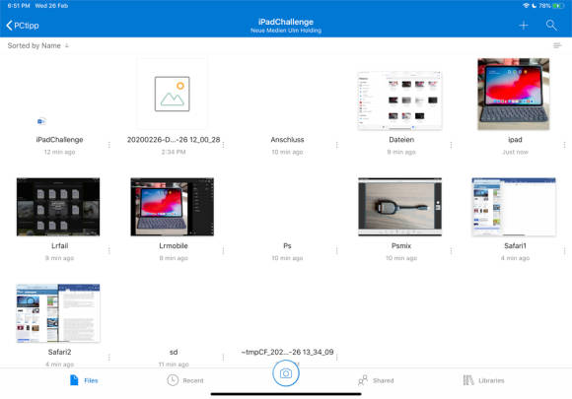Tap the camera scan button

click(286, 373)
